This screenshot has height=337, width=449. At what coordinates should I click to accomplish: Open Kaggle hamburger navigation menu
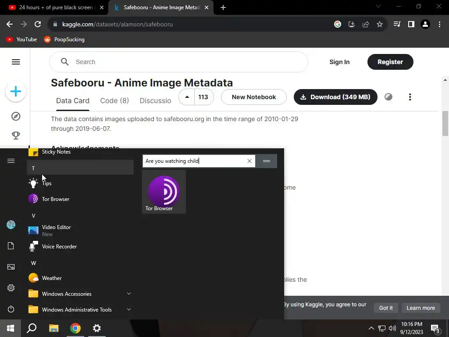click(16, 62)
